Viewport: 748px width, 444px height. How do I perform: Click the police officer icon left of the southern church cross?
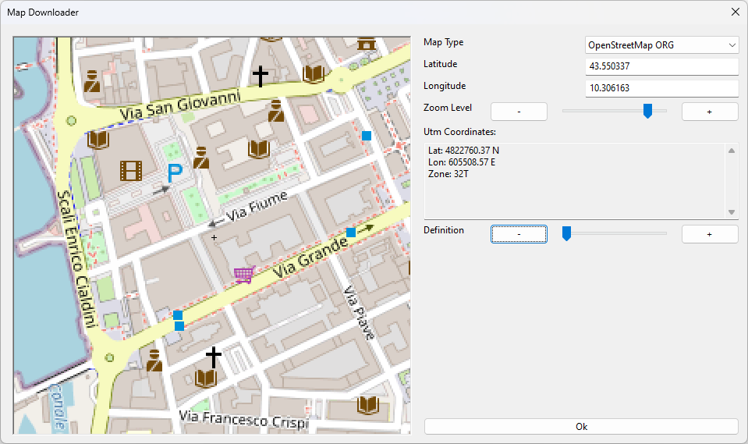154,361
